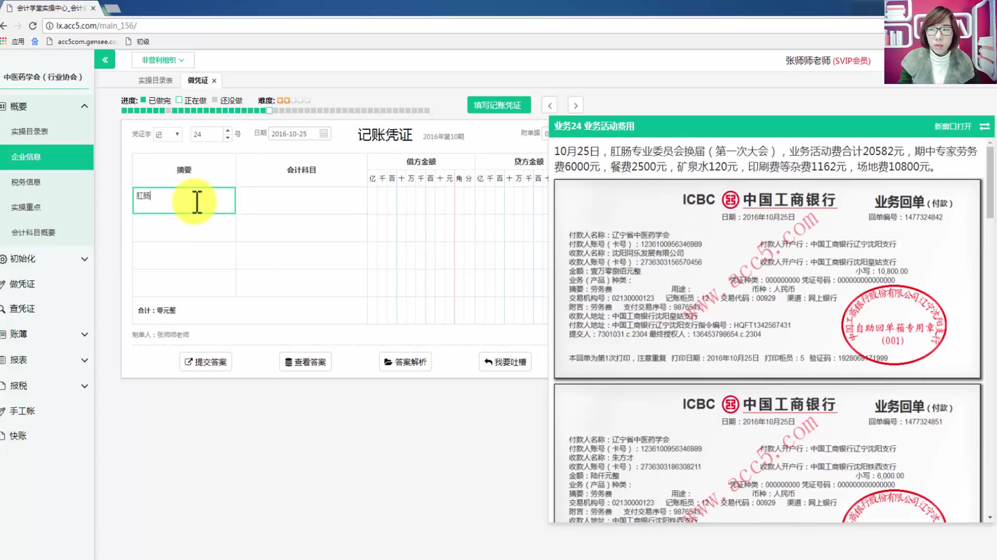Image resolution: width=997 pixels, height=560 pixels.
Task: Collapse the 概要 sidebar section
Action: 84,106
